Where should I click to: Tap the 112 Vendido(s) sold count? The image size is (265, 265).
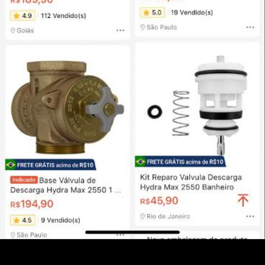coord(64,16)
